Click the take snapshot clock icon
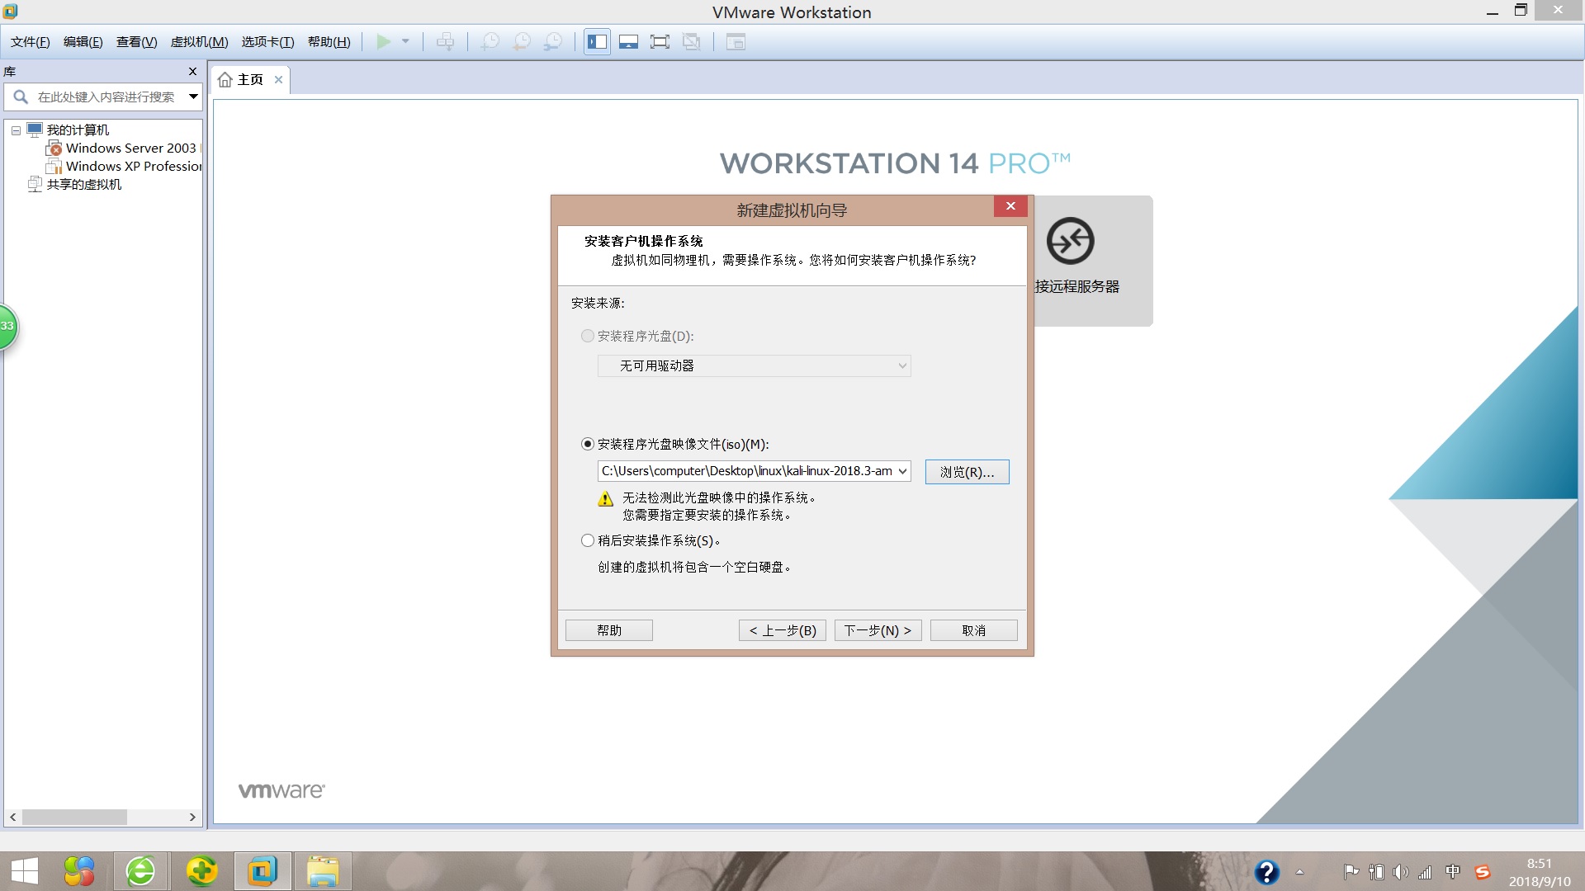Image resolution: width=1585 pixels, height=891 pixels. pyautogui.click(x=490, y=41)
